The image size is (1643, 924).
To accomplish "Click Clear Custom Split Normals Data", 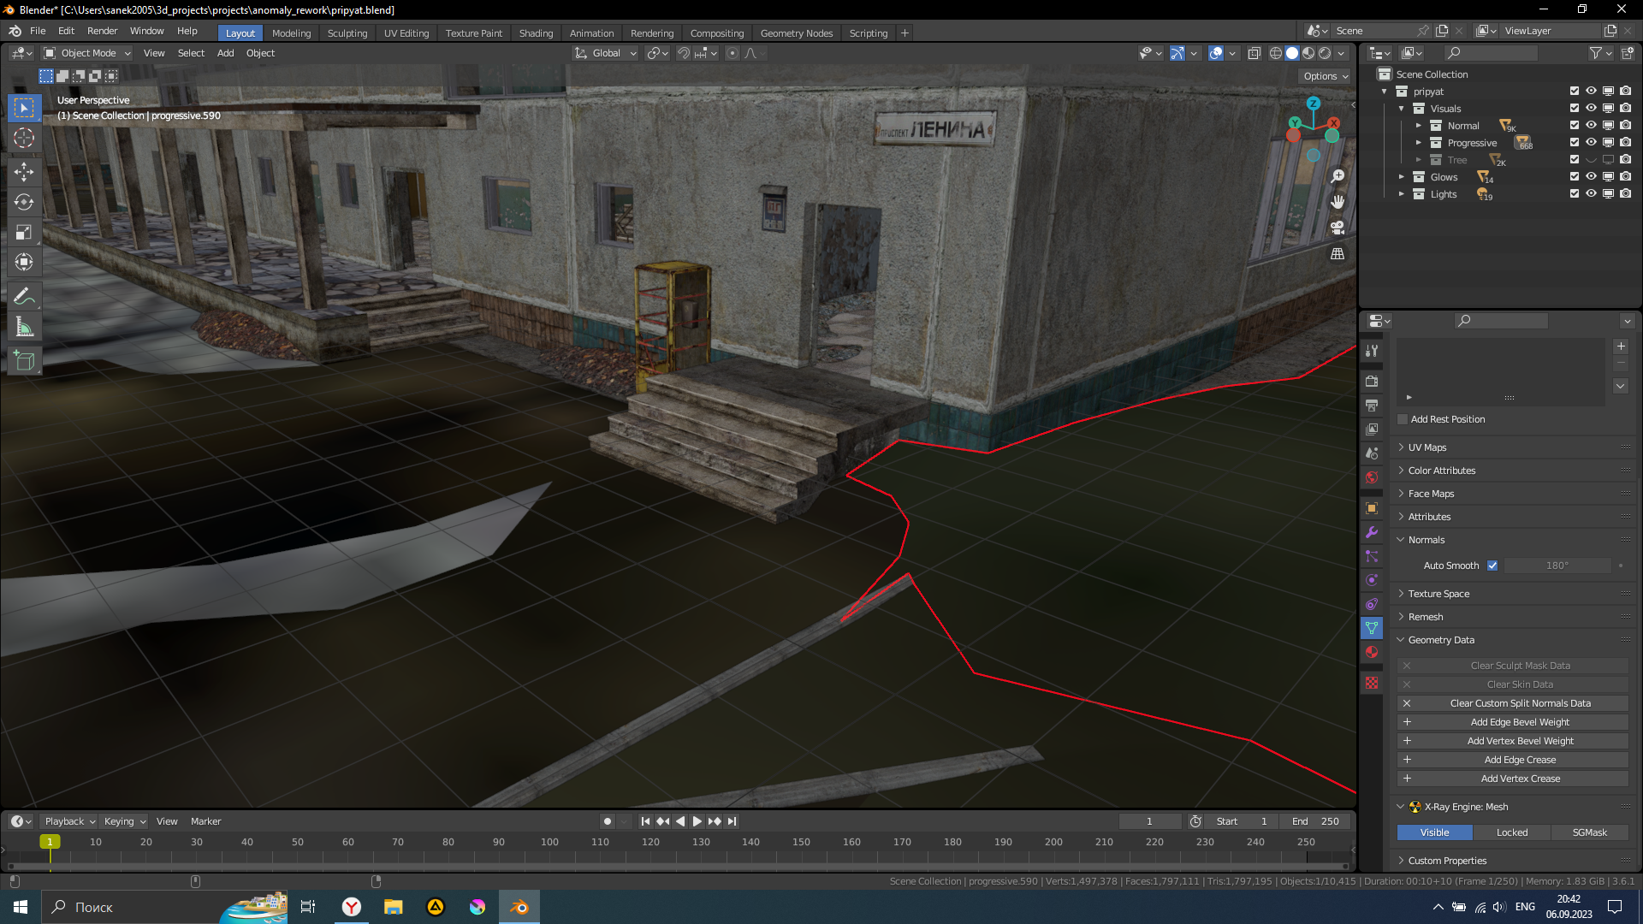I will tap(1513, 703).
